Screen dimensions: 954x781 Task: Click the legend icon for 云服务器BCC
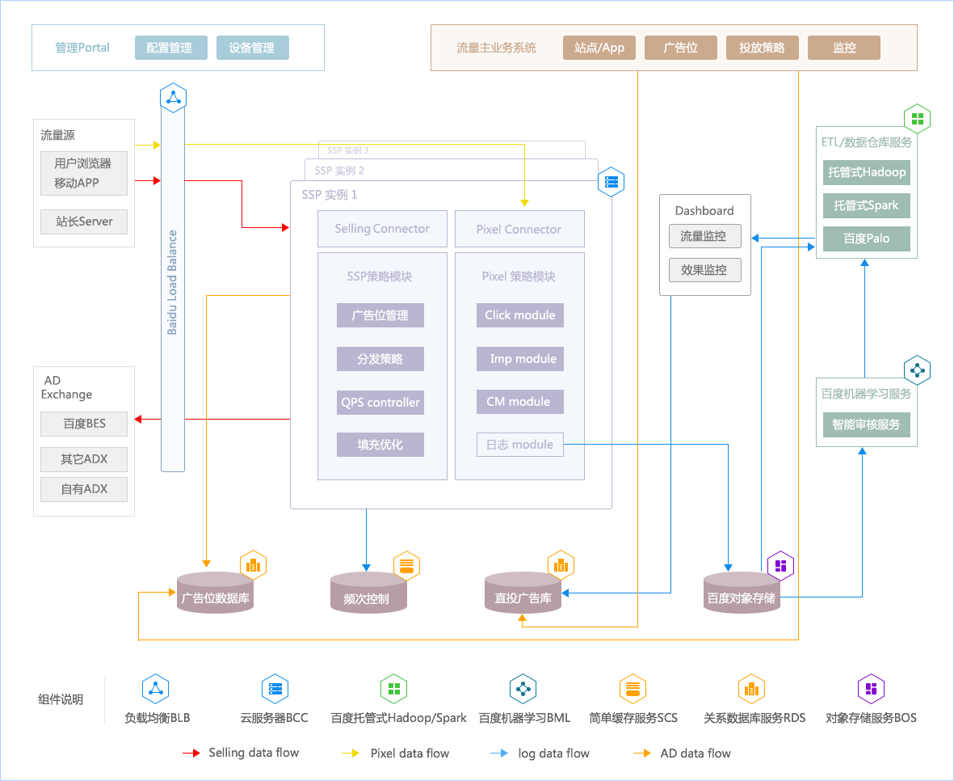275,689
